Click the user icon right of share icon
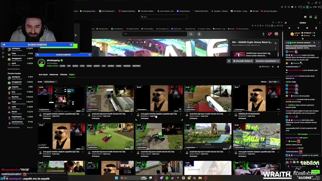Viewport: 322px width, 181px height. click(278, 67)
